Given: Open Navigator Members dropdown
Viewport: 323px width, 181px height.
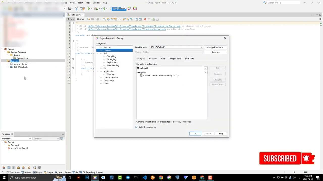Looking at the screenshot, I should pyautogui.click(x=16, y=139).
